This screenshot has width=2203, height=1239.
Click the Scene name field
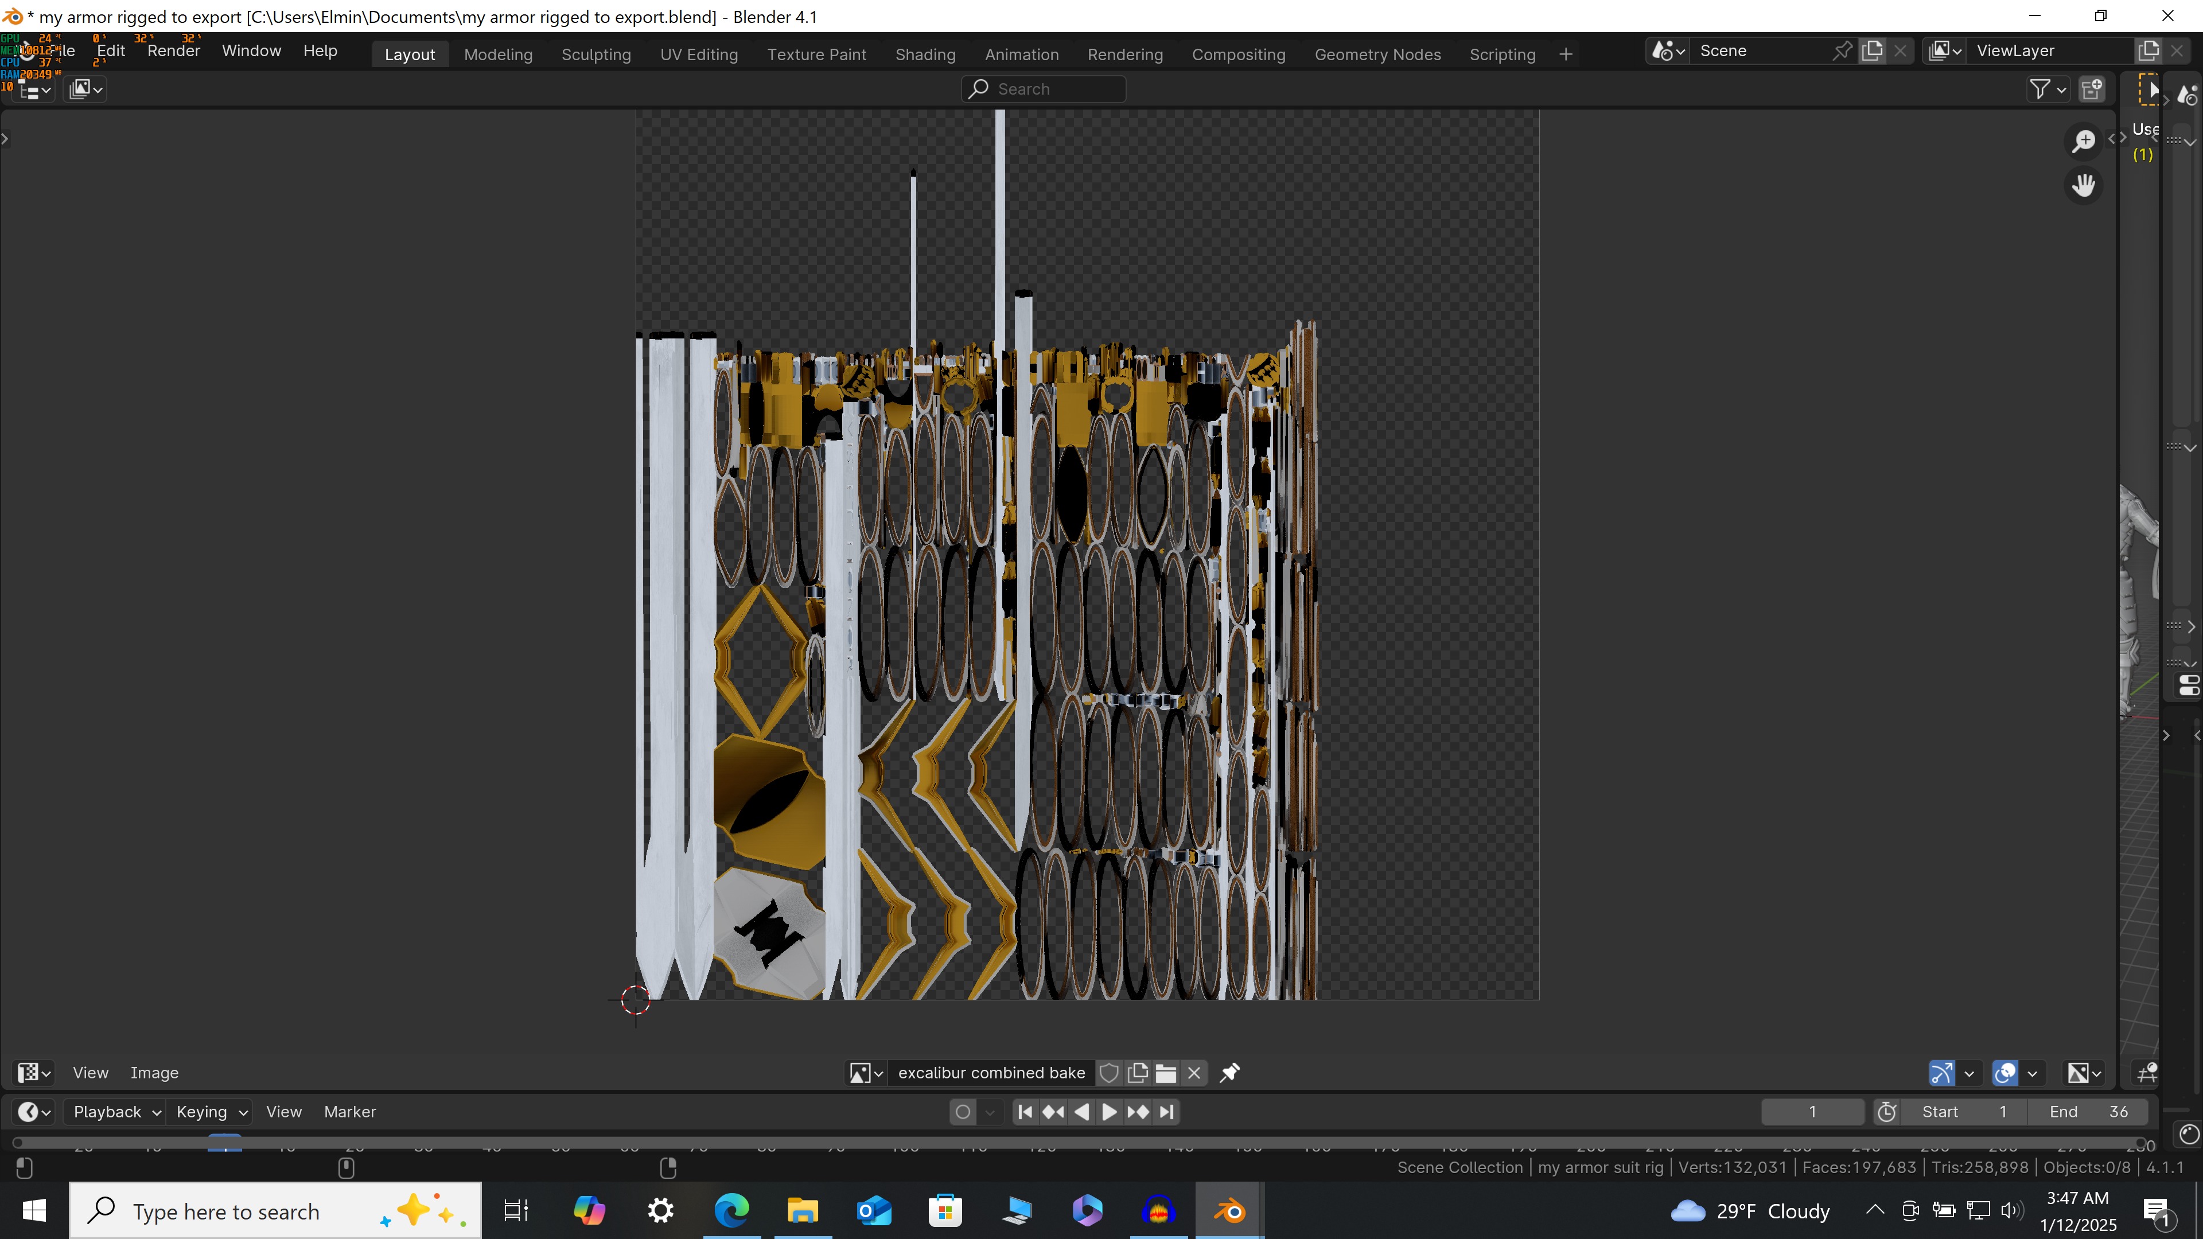tap(1760, 50)
